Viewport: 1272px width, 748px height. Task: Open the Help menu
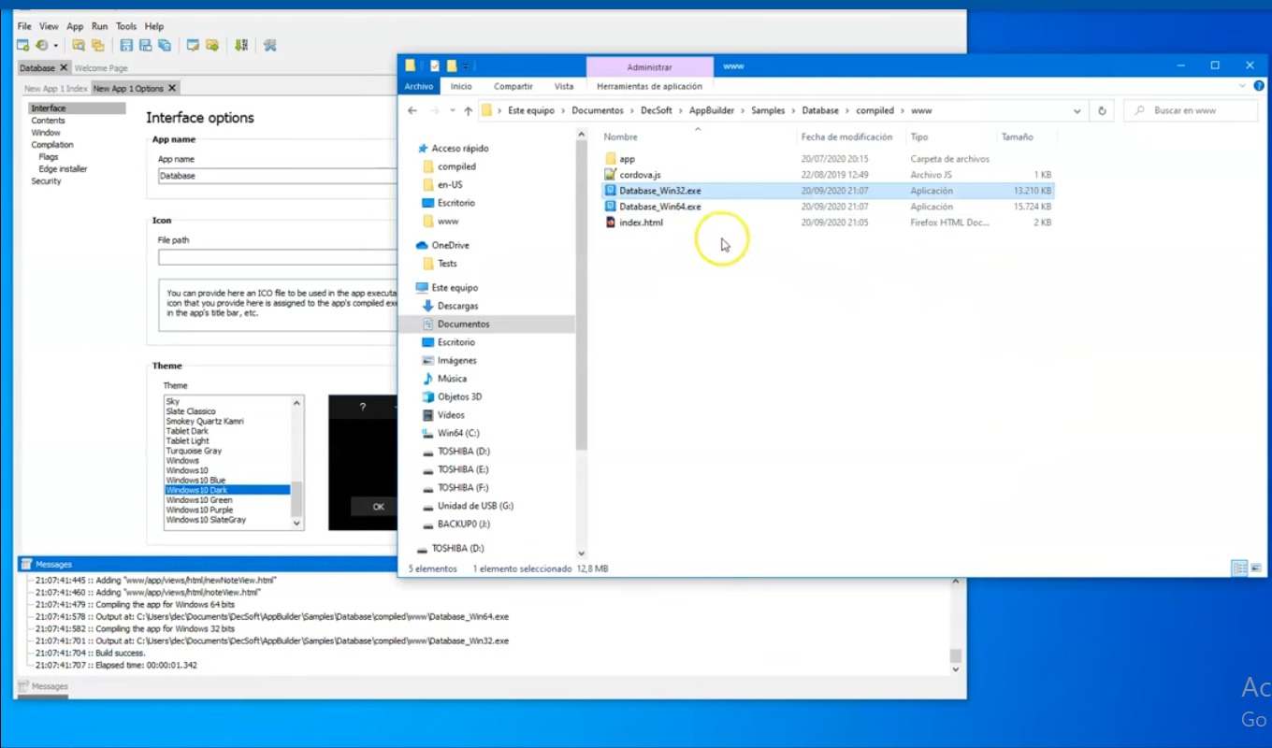154,26
